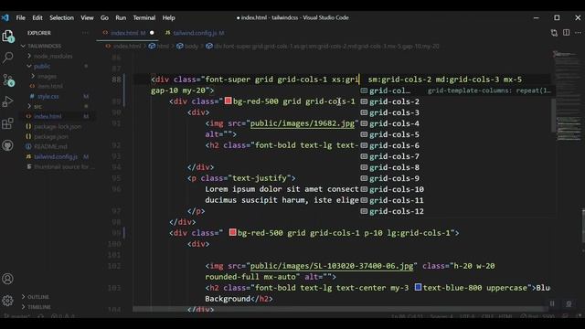This screenshot has width=585, height=329.
Task: Click the blue text-blue-800 color swatch
Action: (419, 287)
